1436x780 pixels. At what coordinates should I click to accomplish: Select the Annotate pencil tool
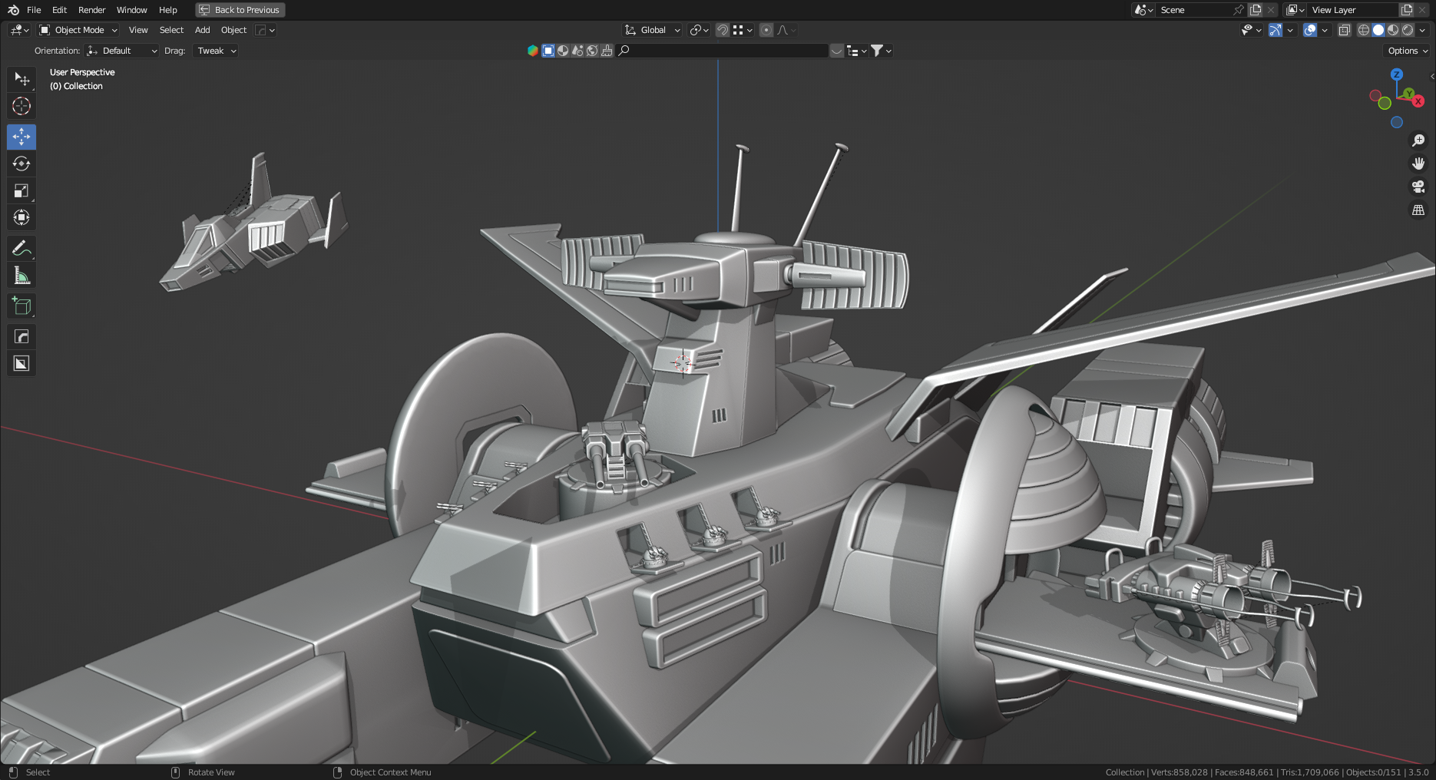(x=22, y=248)
